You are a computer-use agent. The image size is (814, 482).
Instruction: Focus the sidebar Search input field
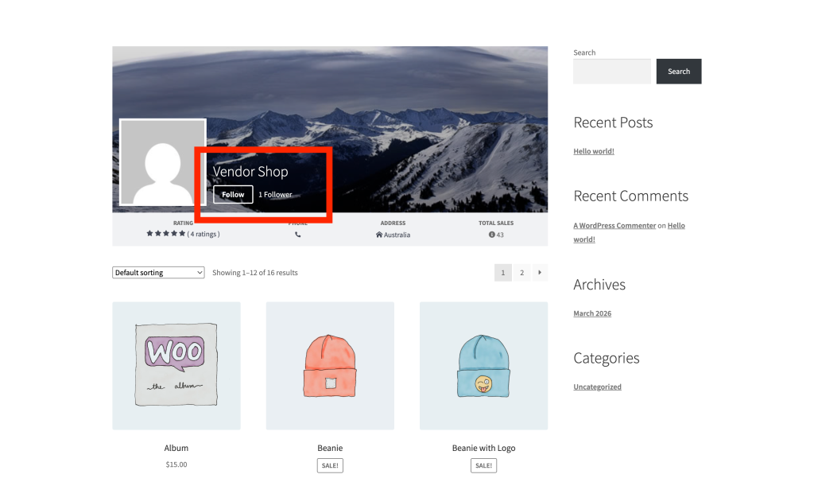click(612, 71)
